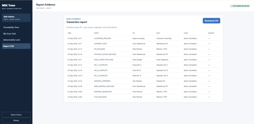Select the MC_B_COMPLETE event cell
Image resolution: width=254 pixels, height=124 pixels.
pyautogui.click(x=101, y=70)
